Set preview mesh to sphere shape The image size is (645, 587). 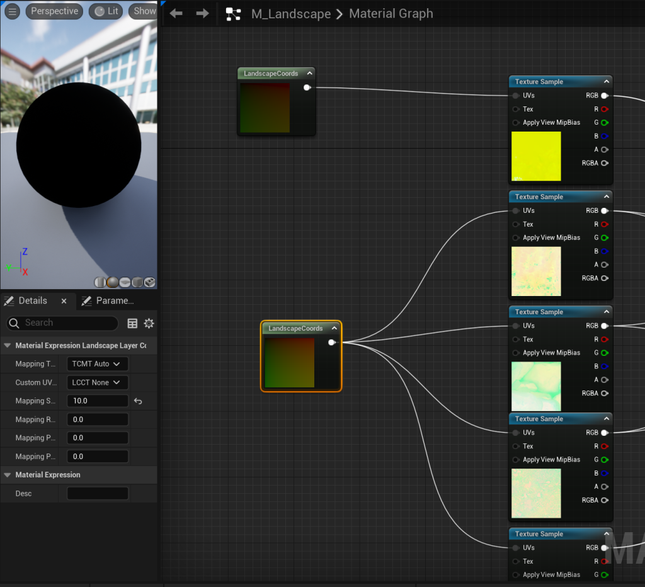[113, 282]
